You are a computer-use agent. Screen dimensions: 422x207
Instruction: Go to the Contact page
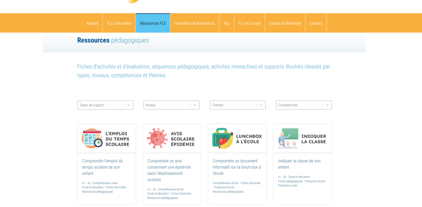[x=316, y=23]
